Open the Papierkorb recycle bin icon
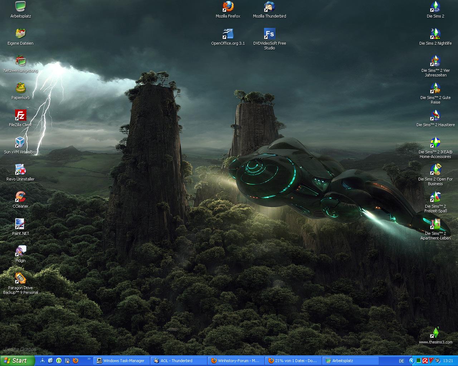The width and height of the screenshot is (458, 366). point(20,88)
